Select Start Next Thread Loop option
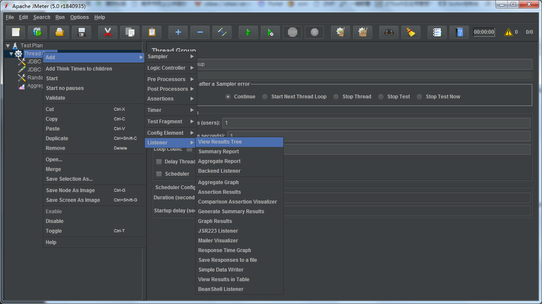Viewport: 542px width, 304px height. [x=265, y=97]
